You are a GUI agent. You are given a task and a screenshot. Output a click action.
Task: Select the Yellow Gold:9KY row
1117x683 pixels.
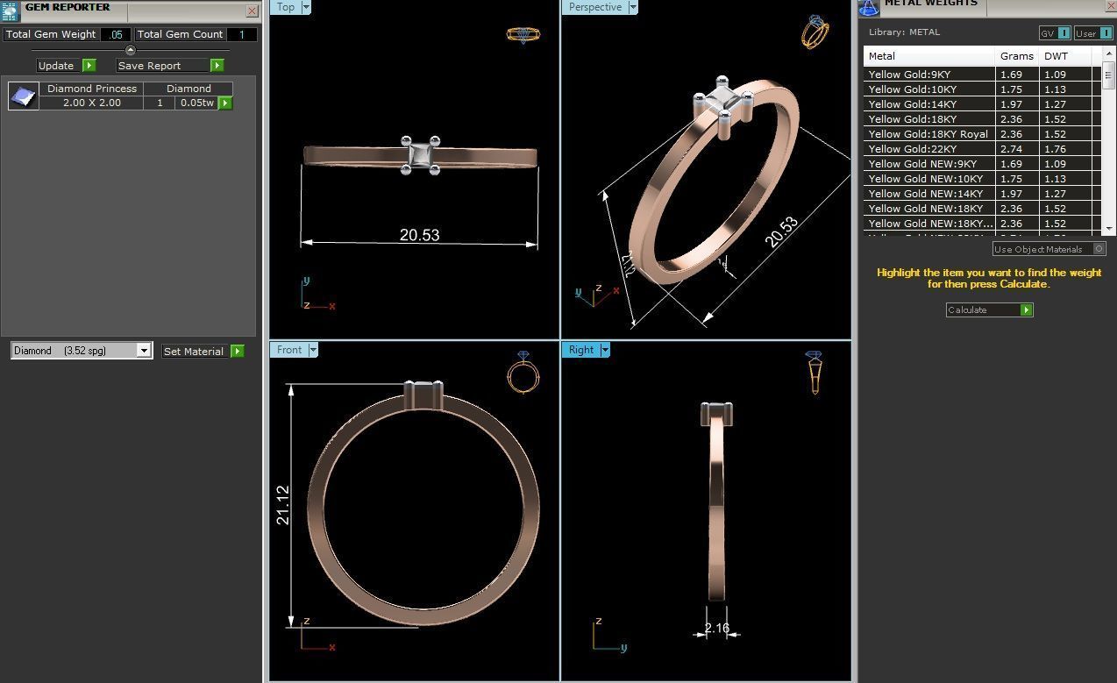pos(983,75)
